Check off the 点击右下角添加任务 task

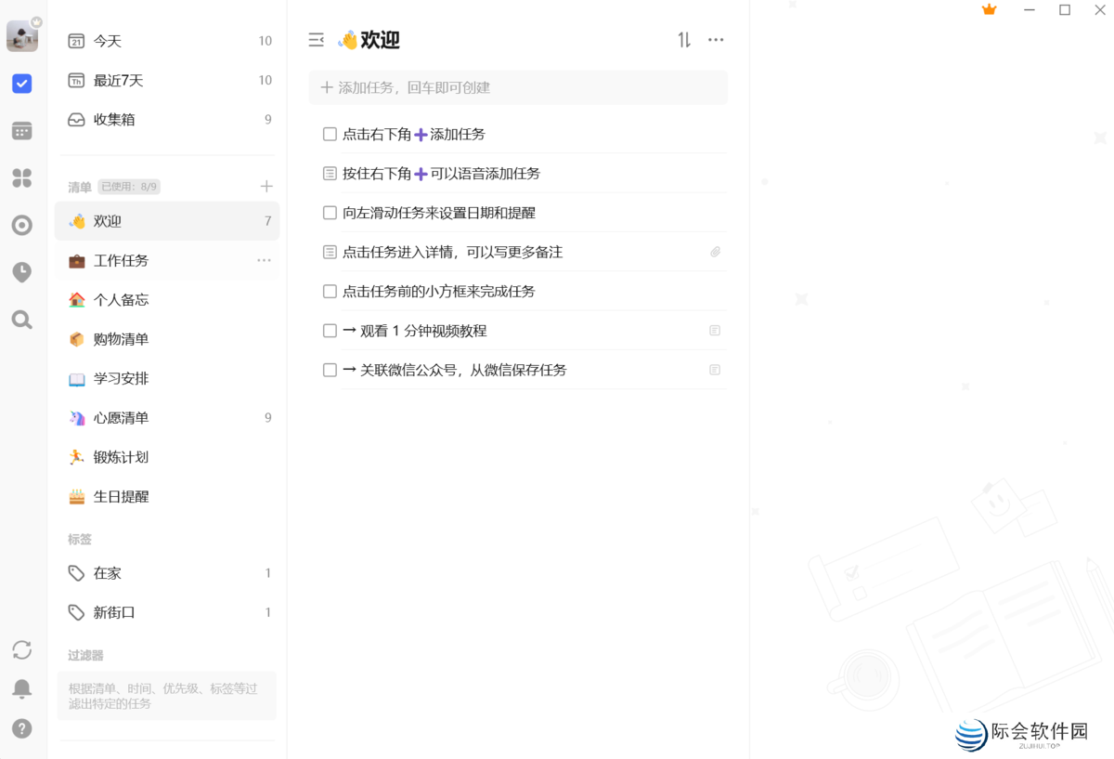pyautogui.click(x=330, y=134)
